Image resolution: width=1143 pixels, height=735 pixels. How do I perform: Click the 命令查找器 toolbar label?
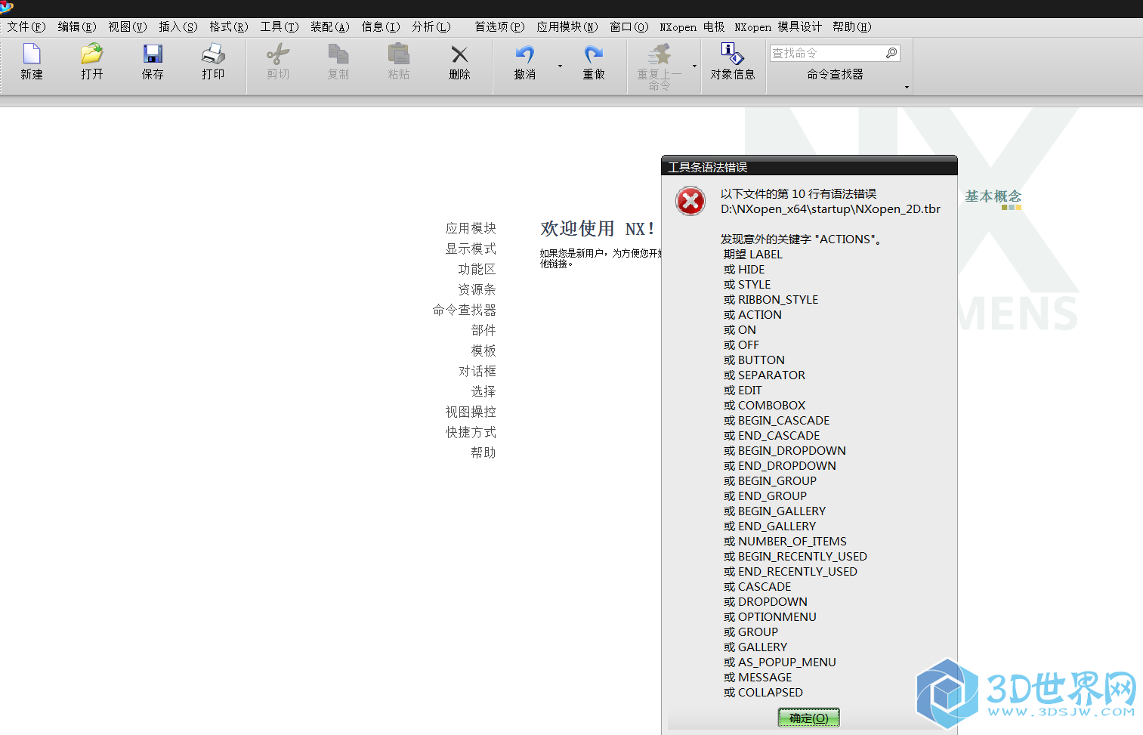point(835,74)
